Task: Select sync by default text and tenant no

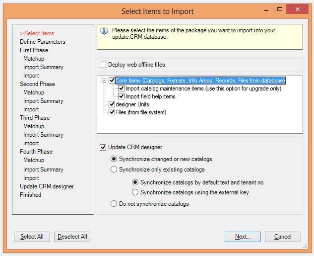Action: (135, 182)
